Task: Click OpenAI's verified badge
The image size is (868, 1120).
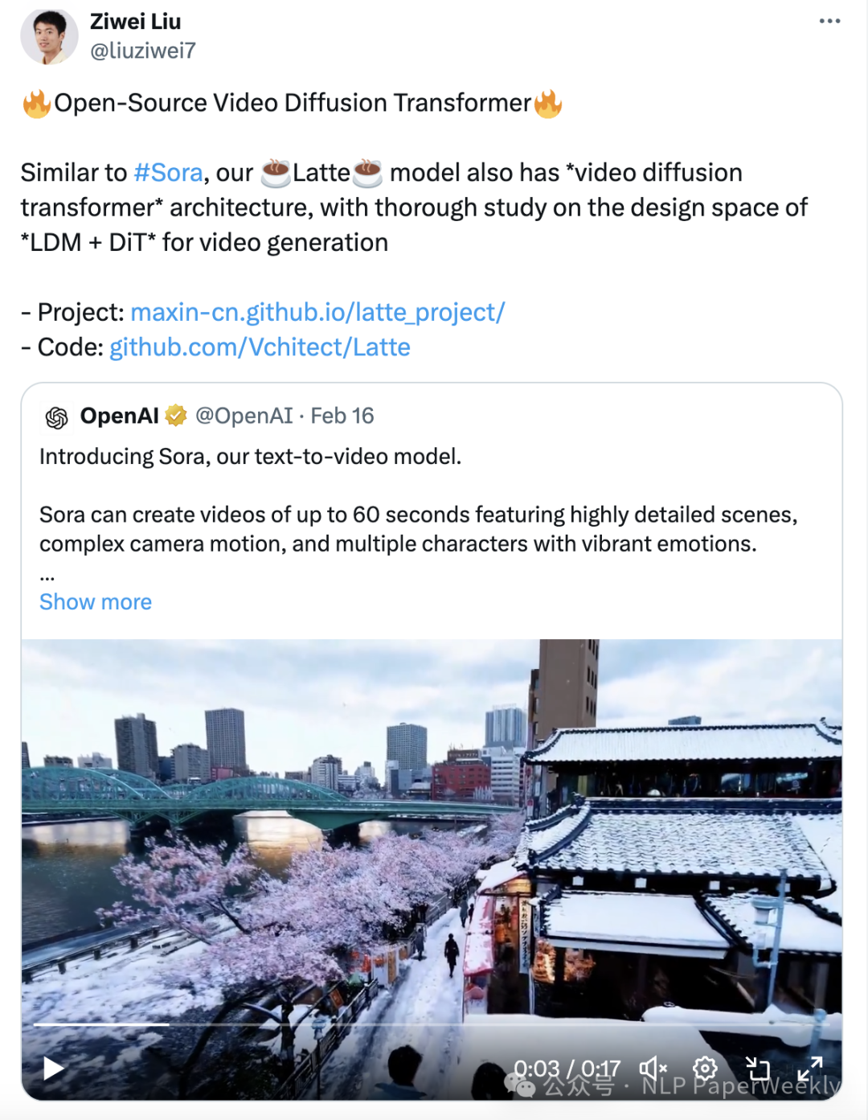Action: coord(174,415)
